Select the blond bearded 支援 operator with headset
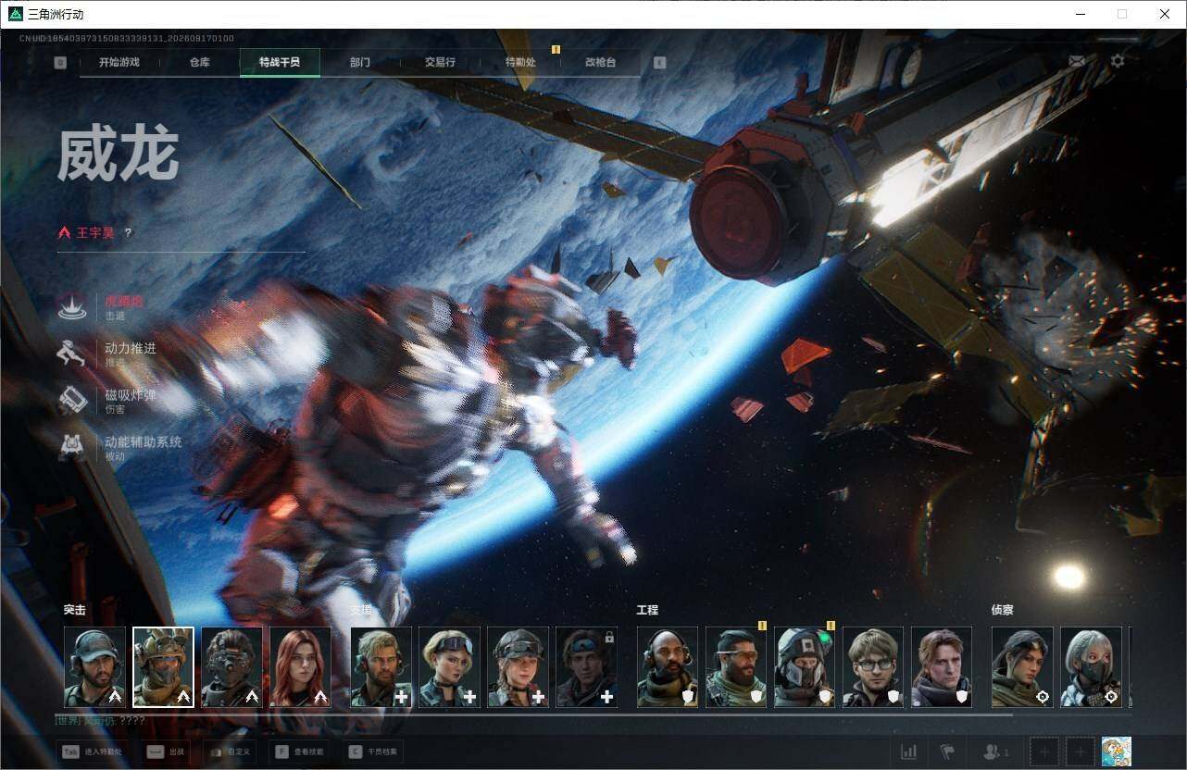1187x770 pixels. (x=381, y=667)
